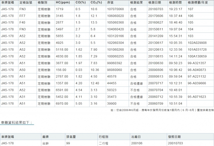Select serial number 100060255
Screen dimensions: 214x146
pos(115,56)
